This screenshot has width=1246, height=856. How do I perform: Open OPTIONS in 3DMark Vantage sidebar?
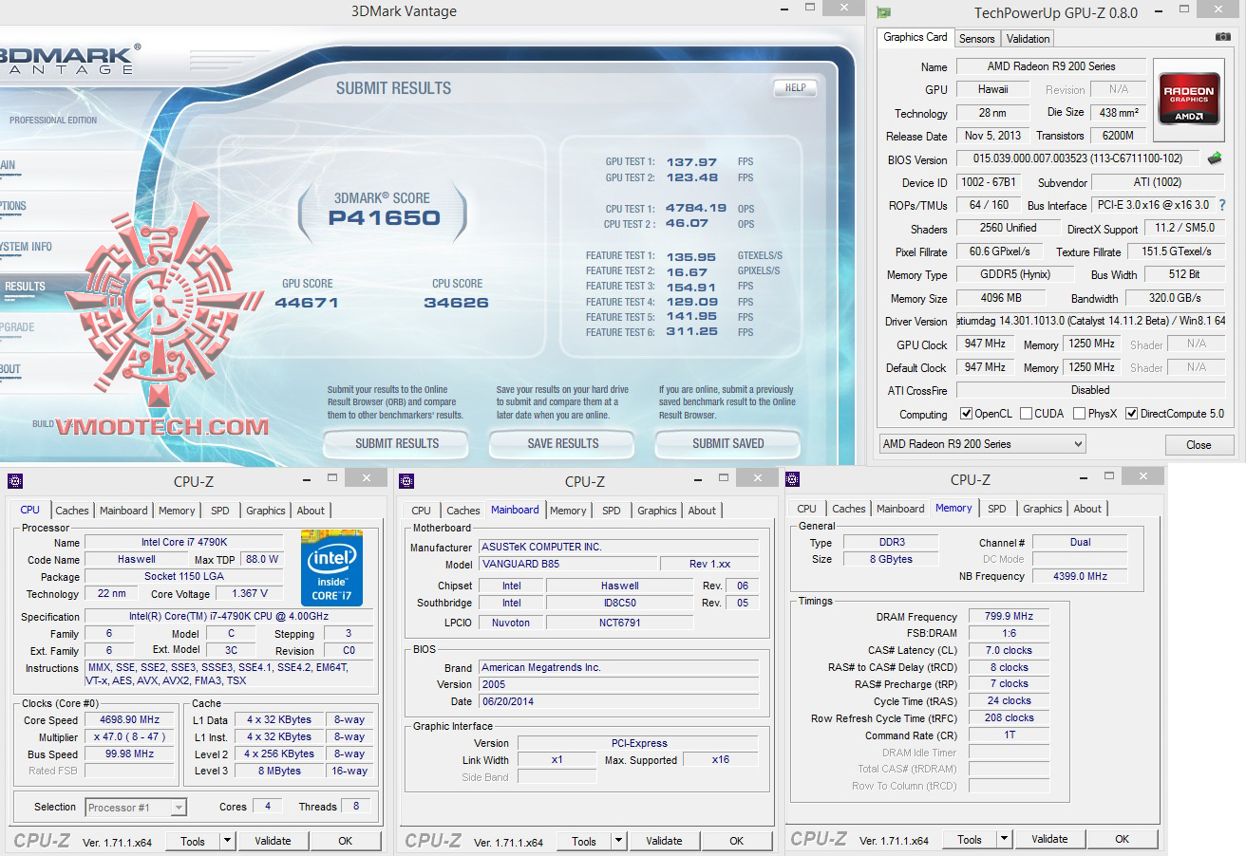(13, 206)
